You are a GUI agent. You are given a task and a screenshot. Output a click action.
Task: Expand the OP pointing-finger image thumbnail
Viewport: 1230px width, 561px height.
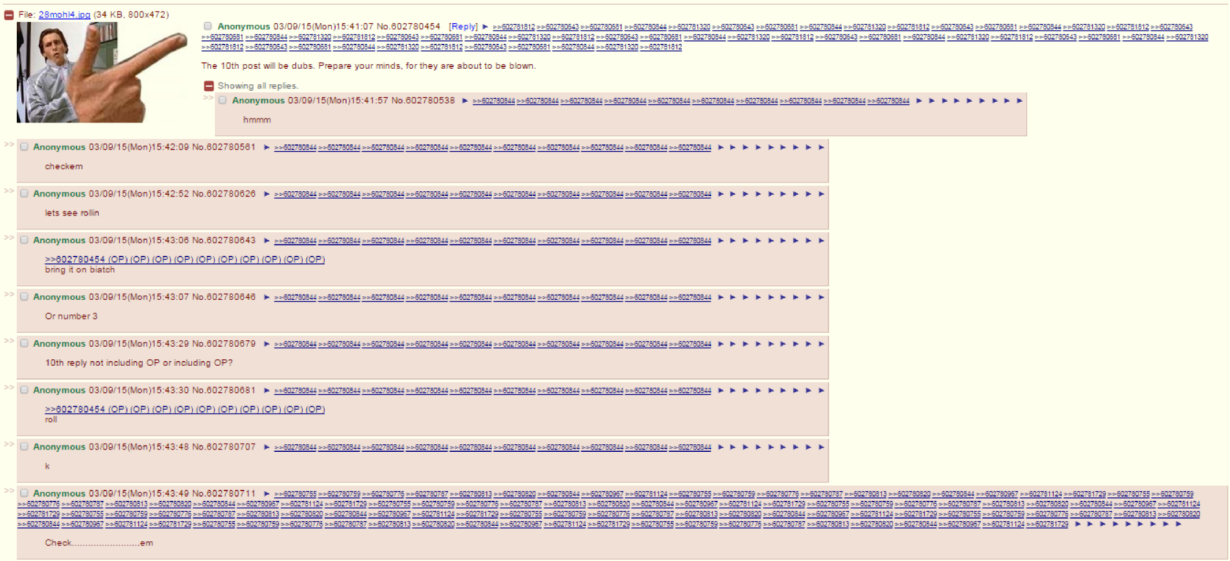pyautogui.click(x=102, y=72)
